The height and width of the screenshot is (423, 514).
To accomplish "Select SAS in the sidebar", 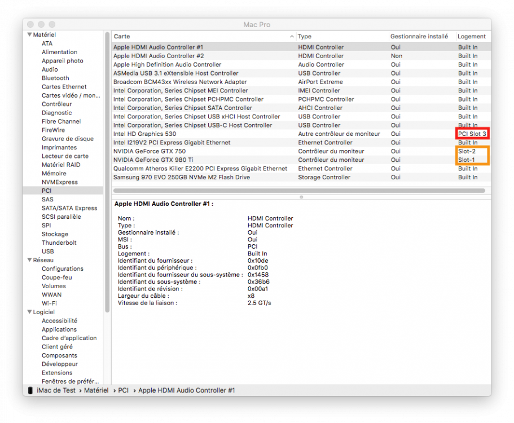I will tap(47, 199).
